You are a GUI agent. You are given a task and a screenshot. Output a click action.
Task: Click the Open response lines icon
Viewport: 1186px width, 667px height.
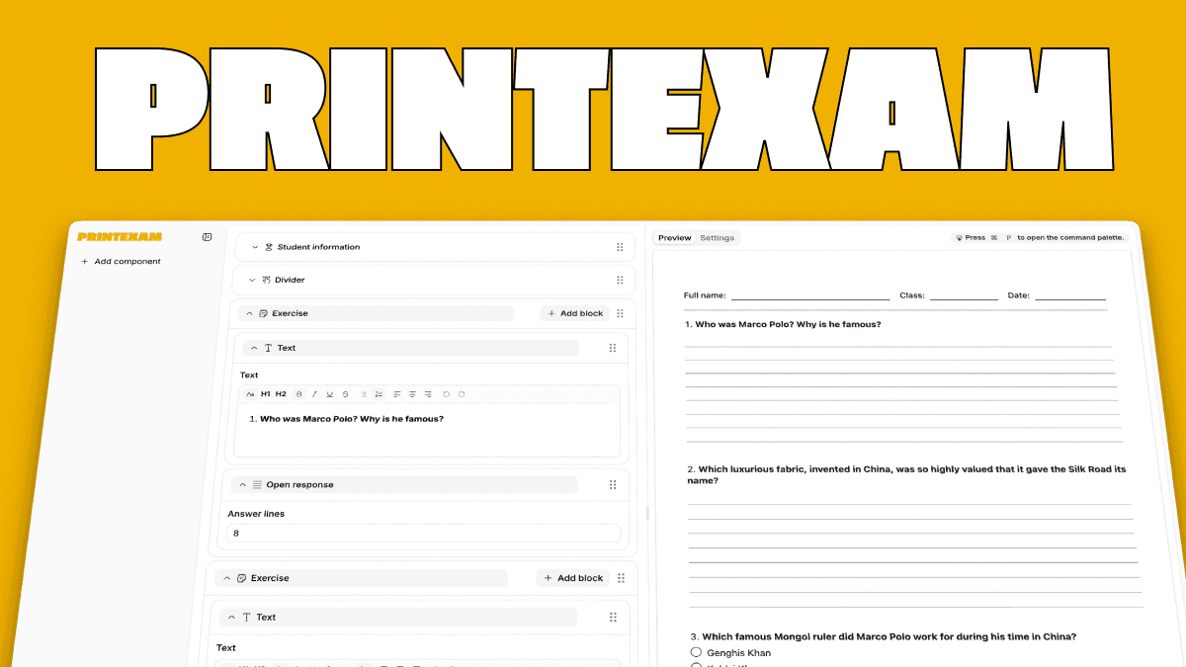[257, 485]
